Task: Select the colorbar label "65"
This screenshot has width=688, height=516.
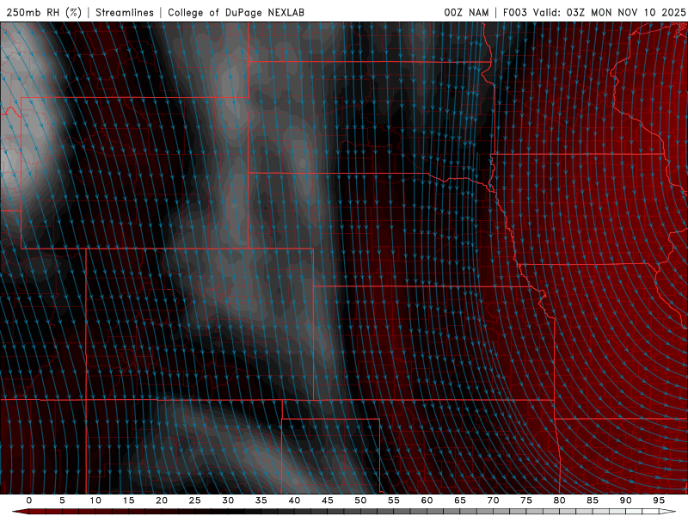Action: pyautogui.click(x=460, y=501)
